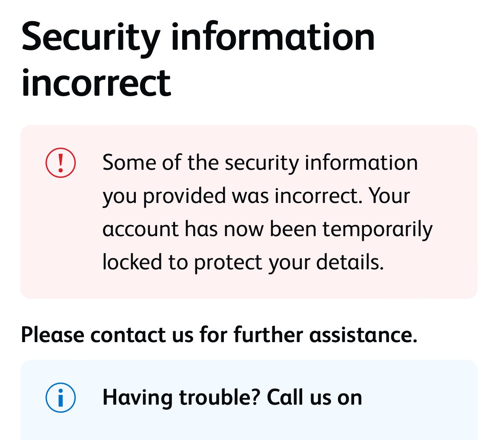Tap the words 'Call us on' in the info box
498x440 pixels.
(x=315, y=397)
